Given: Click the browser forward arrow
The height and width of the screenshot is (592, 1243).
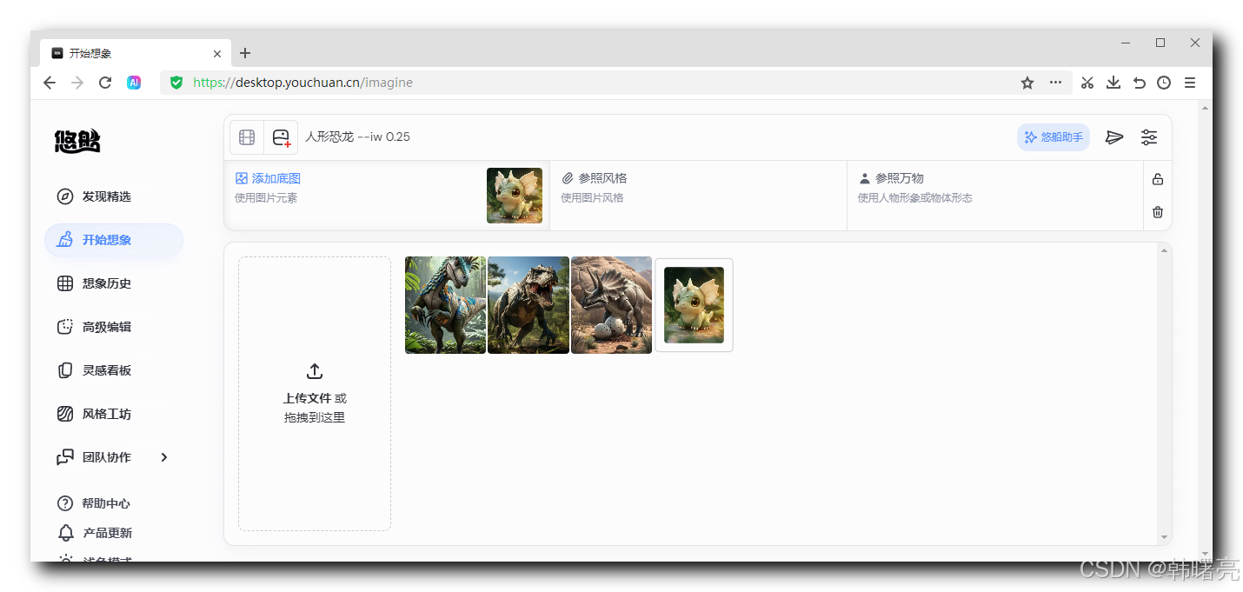Looking at the screenshot, I should (x=77, y=83).
